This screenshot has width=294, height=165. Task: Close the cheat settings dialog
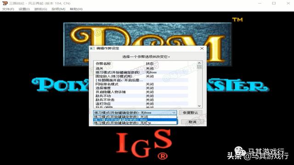point(202,48)
